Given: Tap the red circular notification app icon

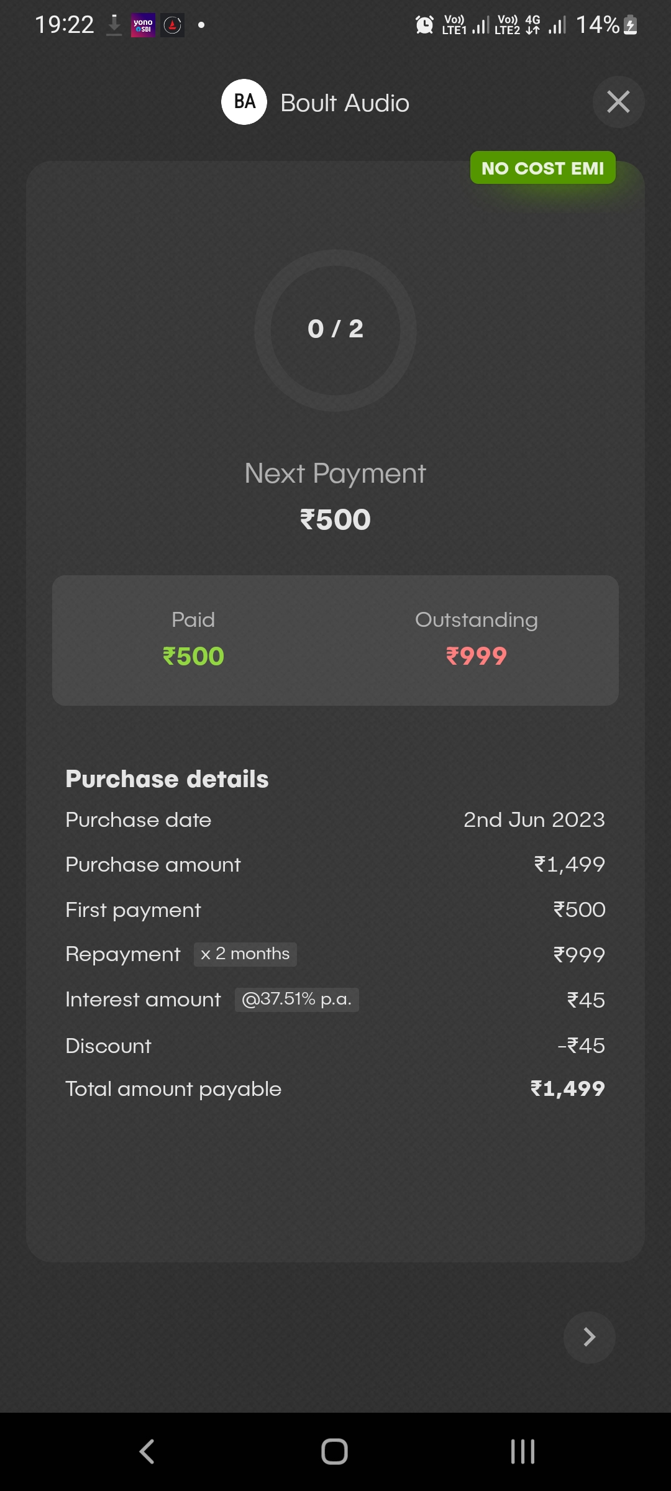Looking at the screenshot, I should click(x=173, y=25).
